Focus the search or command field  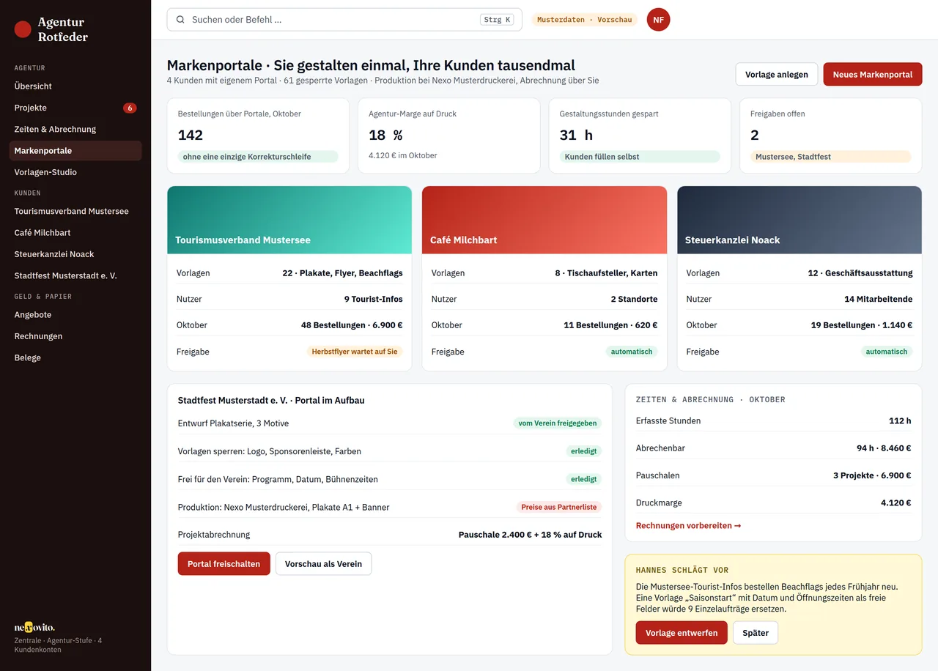point(344,20)
